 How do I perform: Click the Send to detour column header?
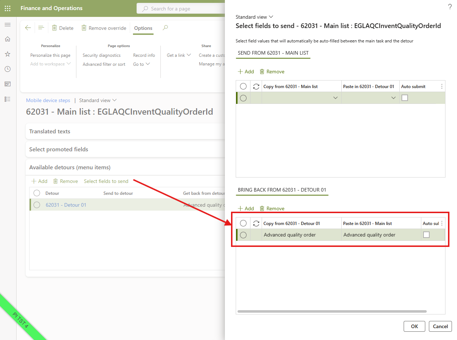tap(118, 193)
